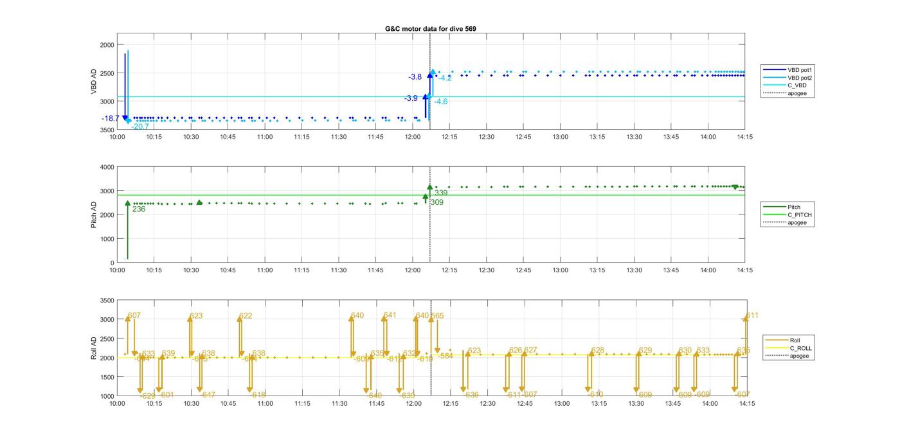Click the "339" pitch annotation
The width and height of the screenshot is (900, 445).
(441, 193)
